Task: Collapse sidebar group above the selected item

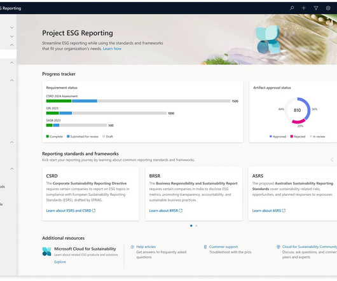Action: click(x=12, y=45)
